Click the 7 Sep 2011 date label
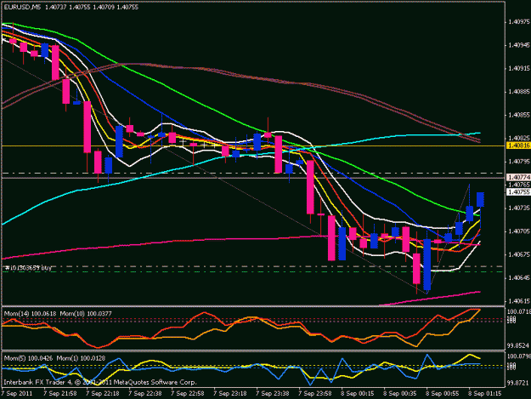The width and height of the screenshot is (531, 399). click(17, 394)
